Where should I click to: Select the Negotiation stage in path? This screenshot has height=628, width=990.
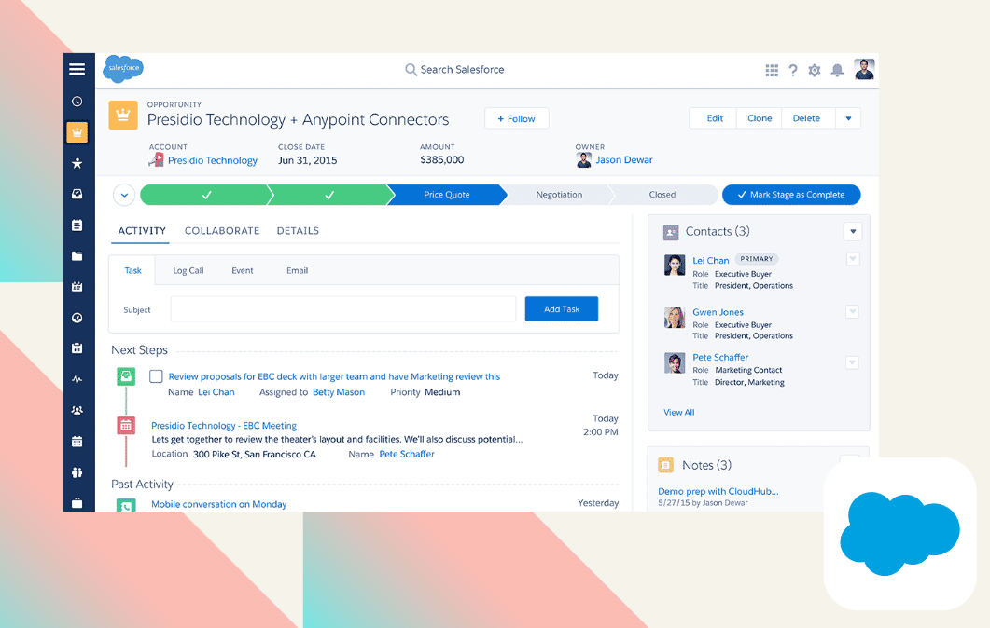click(559, 195)
